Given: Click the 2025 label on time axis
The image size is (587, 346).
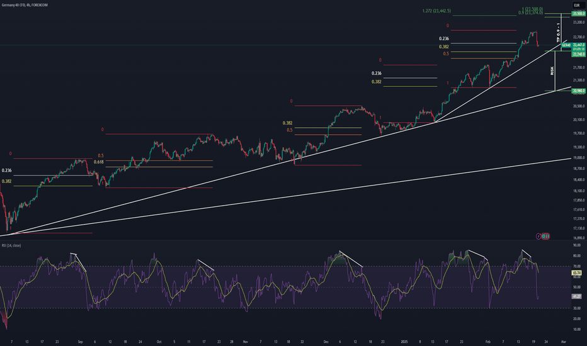Looking at the screenshot, I should (404, 342).
